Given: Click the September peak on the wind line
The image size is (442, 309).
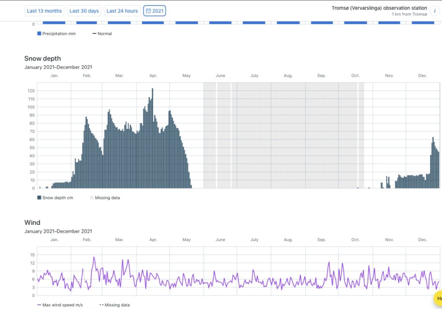Looking at the screenshot, I should pyautogui.click(x=329, y=262).
